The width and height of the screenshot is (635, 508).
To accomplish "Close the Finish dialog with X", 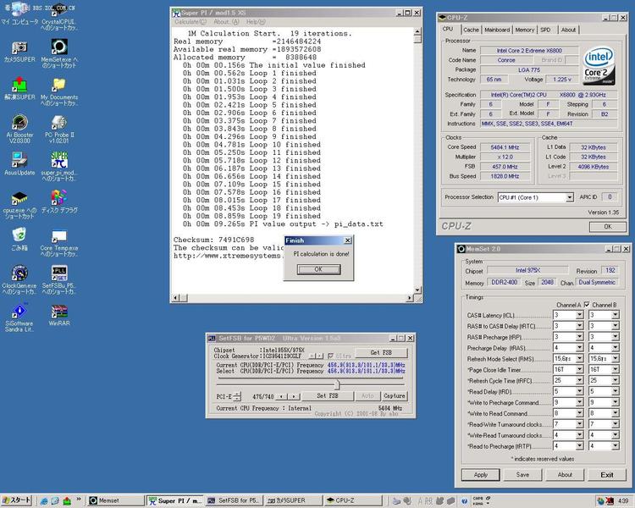I will click(x=347, y=240).
